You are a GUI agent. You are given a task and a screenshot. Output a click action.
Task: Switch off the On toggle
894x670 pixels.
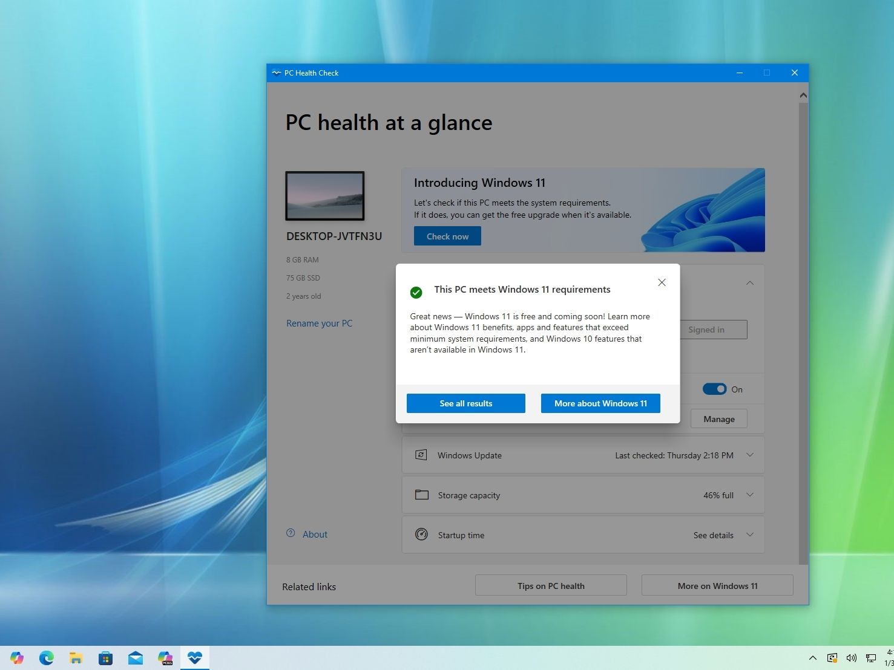(714, 389)
